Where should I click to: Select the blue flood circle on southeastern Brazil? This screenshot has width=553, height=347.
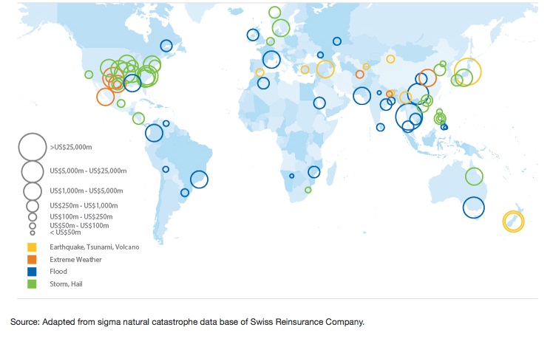(x=199, y=179)
